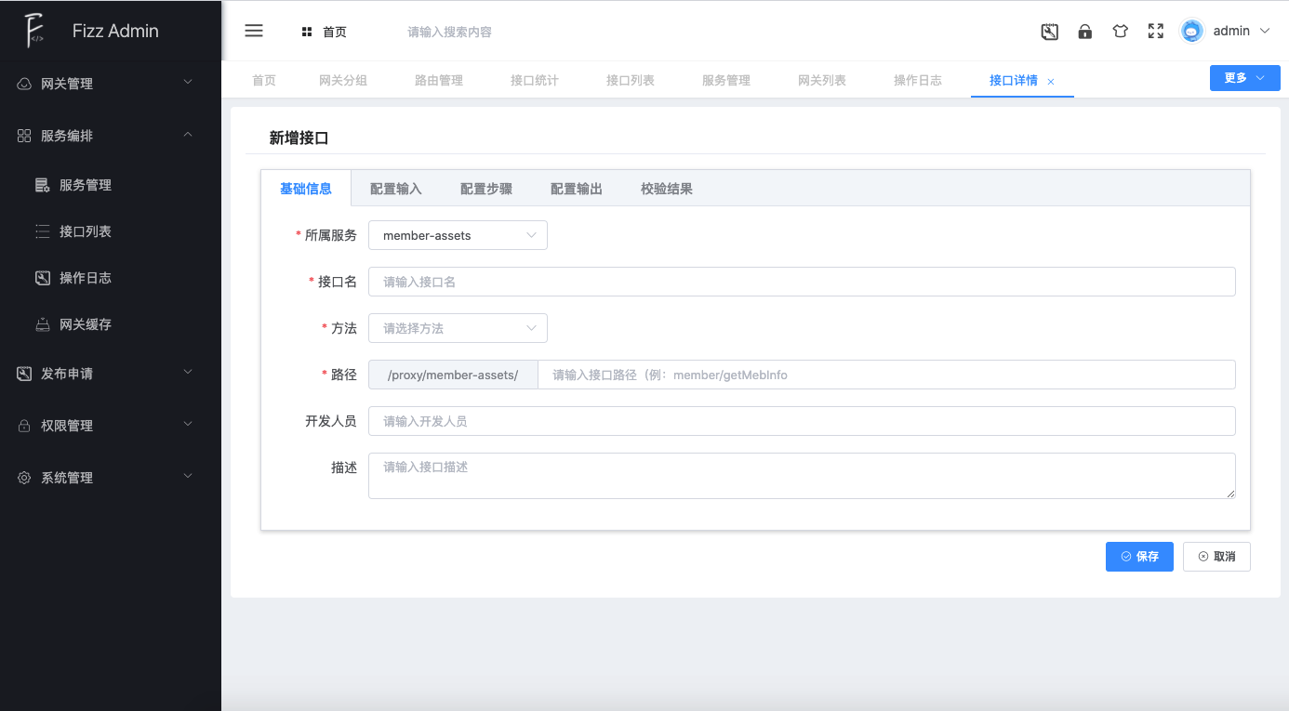The image size is (1289, 711).
Task: Switch to the 配置输入 tab
Action: point(396,189)
